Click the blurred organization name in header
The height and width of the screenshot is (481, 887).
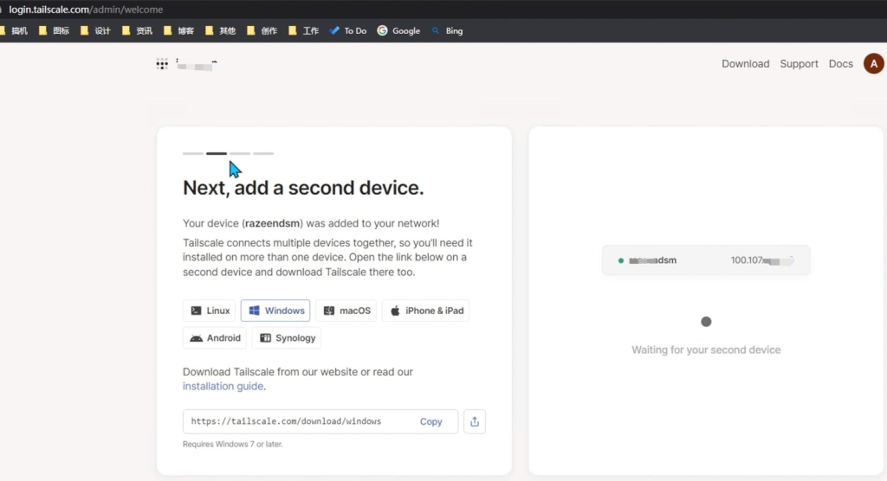coord(197,64)
